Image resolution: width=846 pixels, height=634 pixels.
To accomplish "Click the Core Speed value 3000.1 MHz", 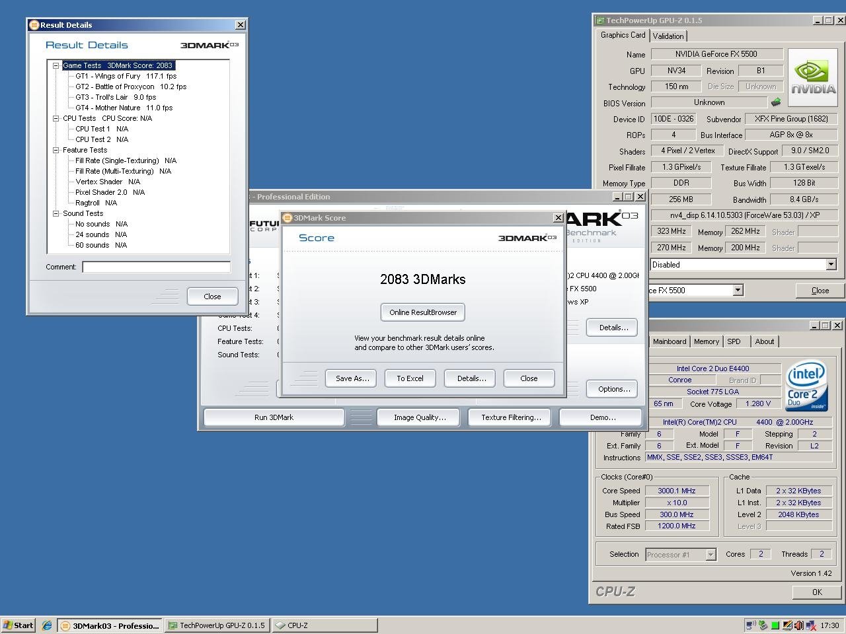I will (677, 491).
